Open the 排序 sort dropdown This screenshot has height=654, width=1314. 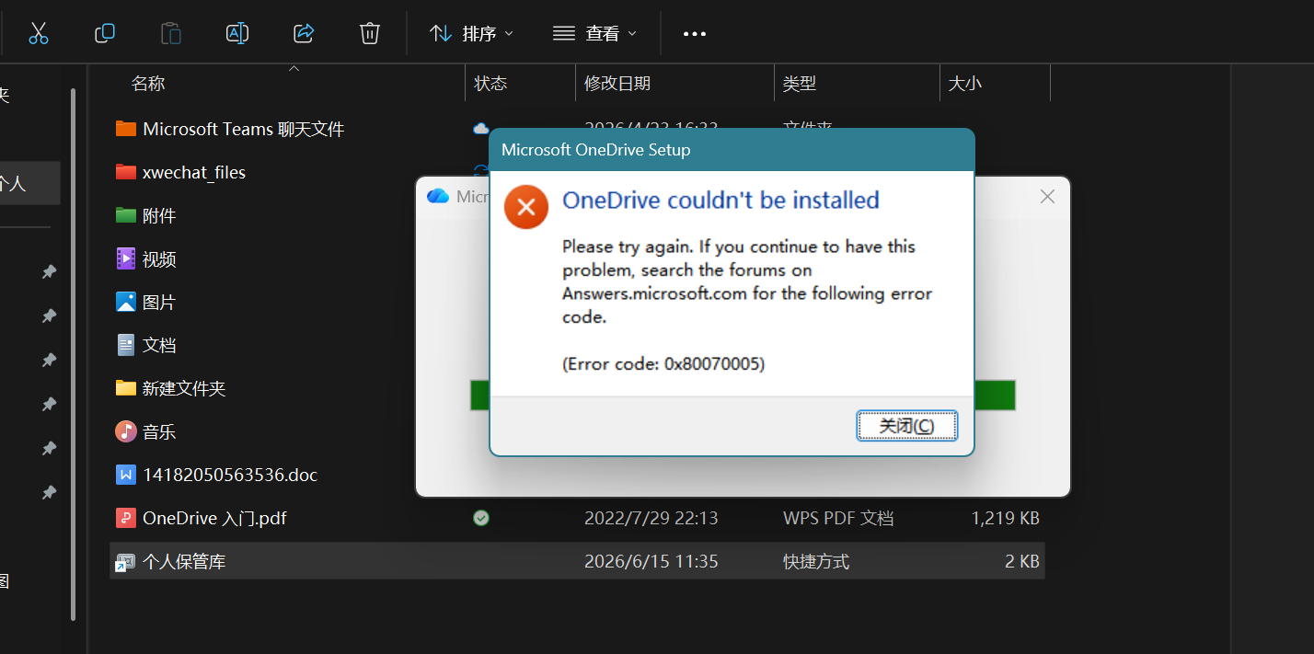tap(471, 34)
